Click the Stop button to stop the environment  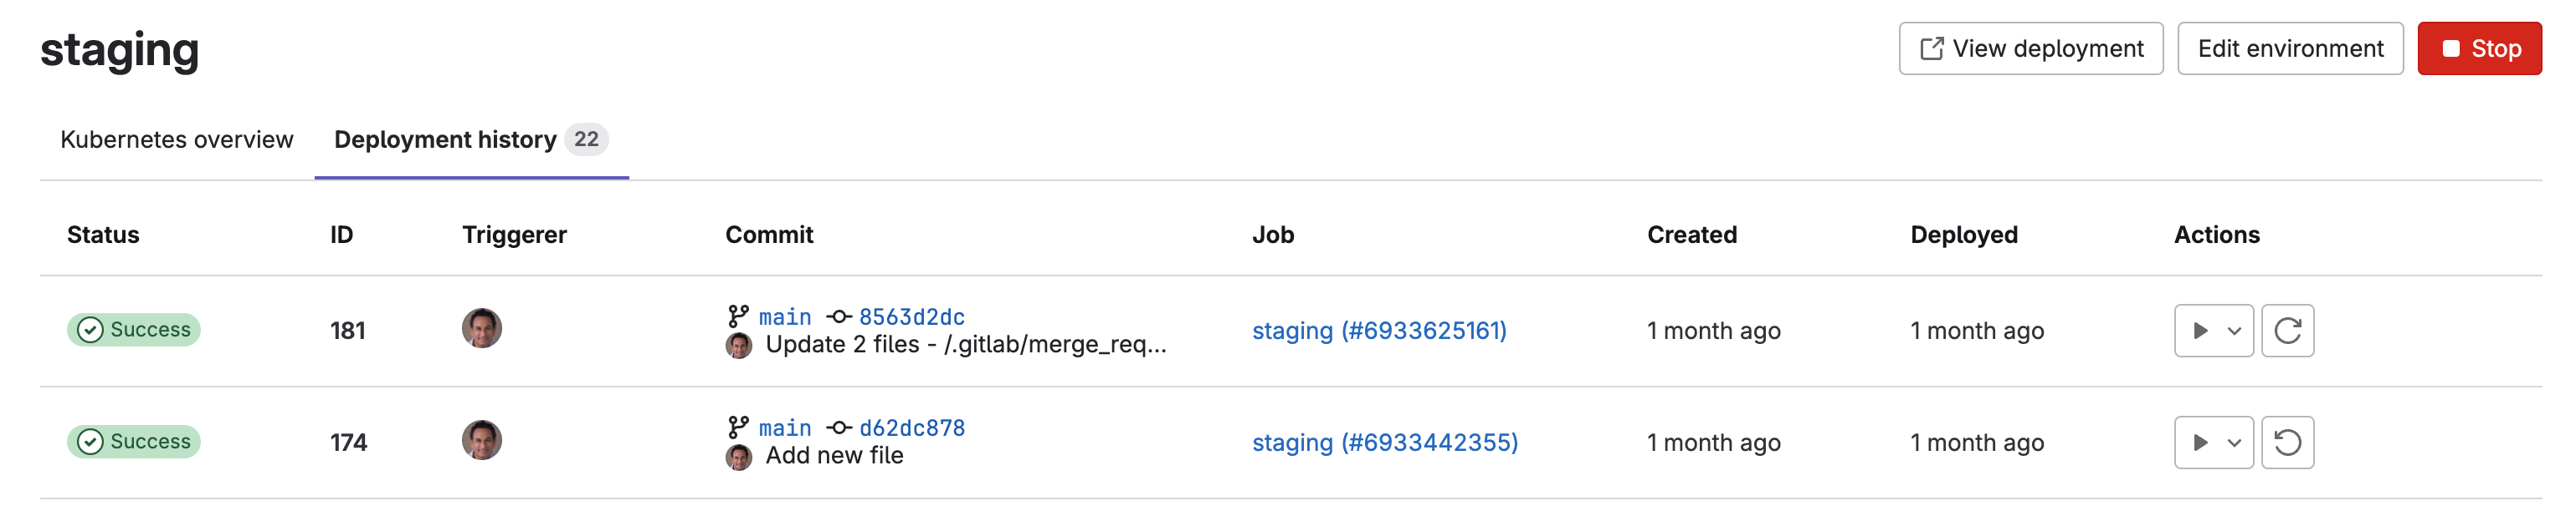point(2480,47)
